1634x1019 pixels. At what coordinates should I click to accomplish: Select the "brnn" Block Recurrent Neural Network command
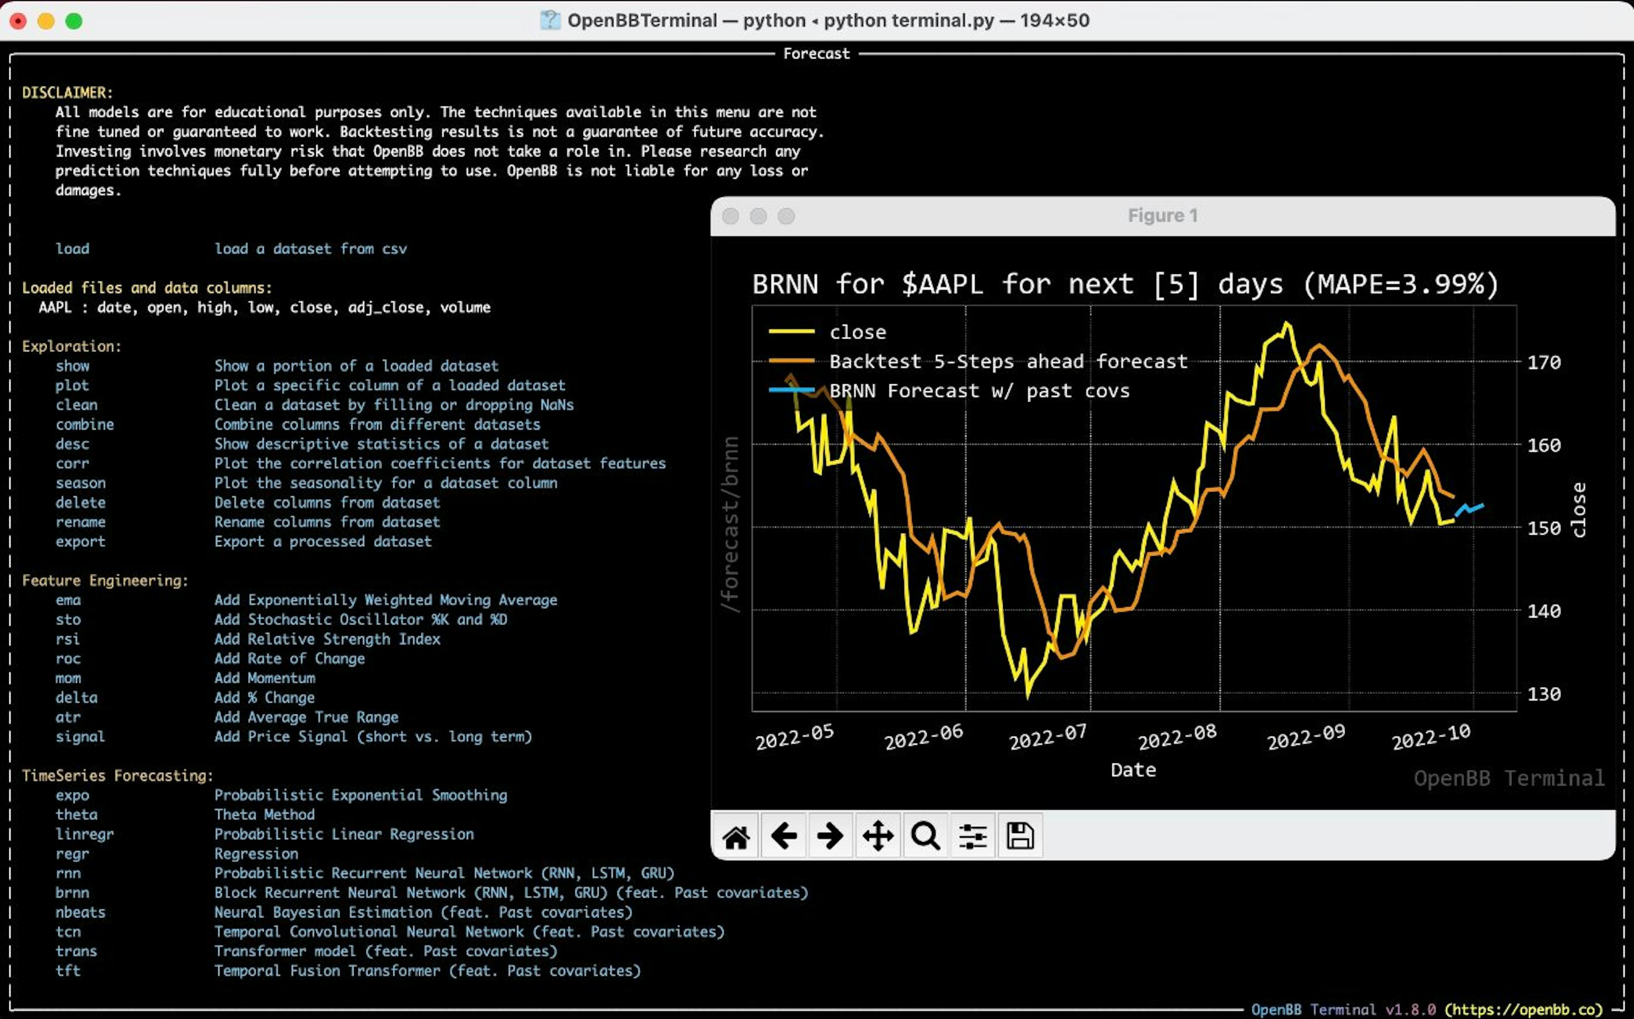pyautogui.click(x=73, y=892)
